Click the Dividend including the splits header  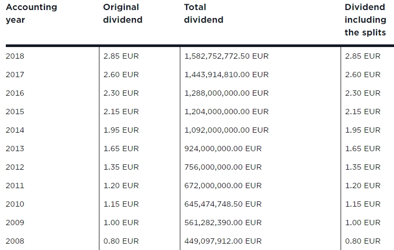(x=365, y=20)
